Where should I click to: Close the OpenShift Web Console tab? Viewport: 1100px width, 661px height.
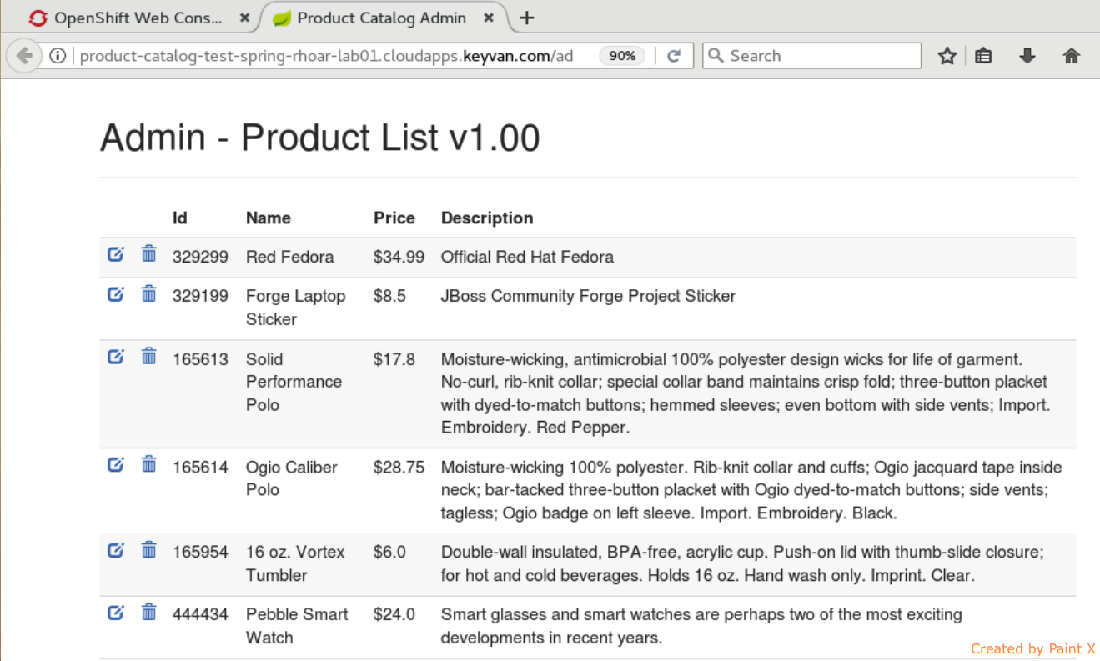click(x=244, y=18)
